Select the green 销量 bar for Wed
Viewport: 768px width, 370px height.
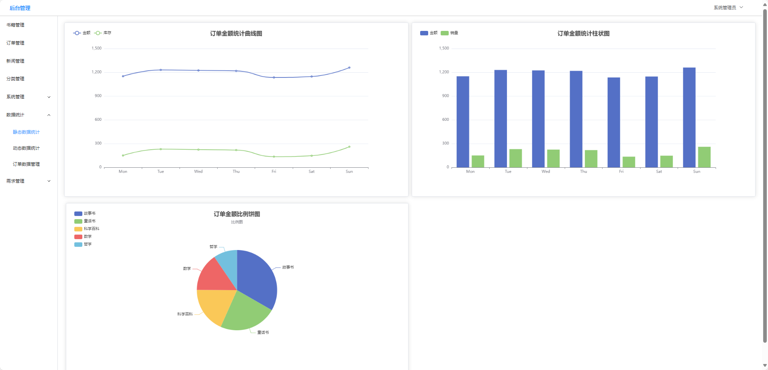(x=554, y=159)
